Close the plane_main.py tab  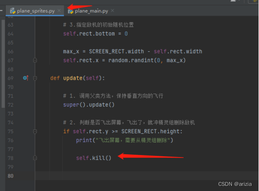click(x=113, y=11)
